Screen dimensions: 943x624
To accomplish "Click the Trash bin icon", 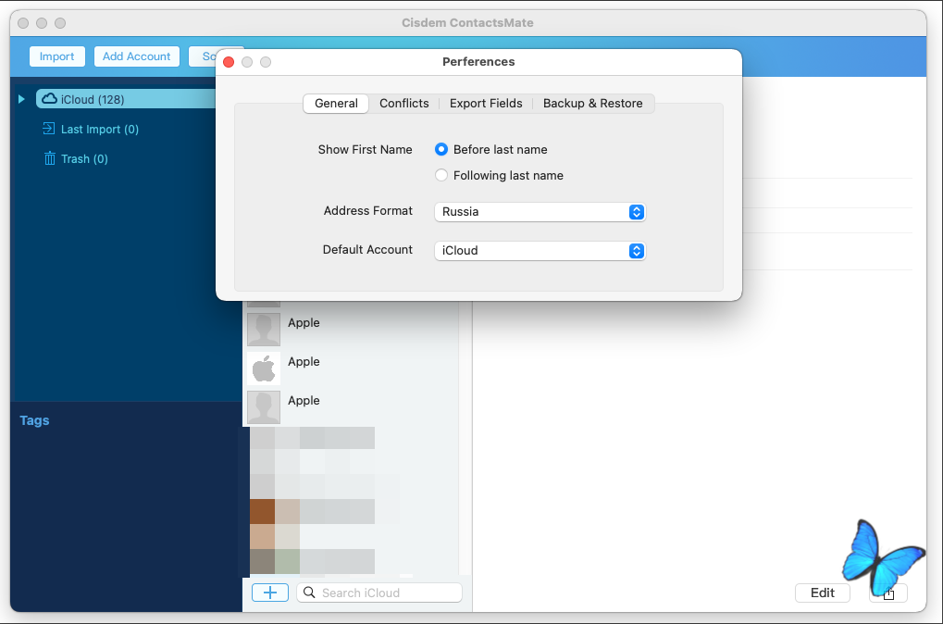I will tap(50, 158).
